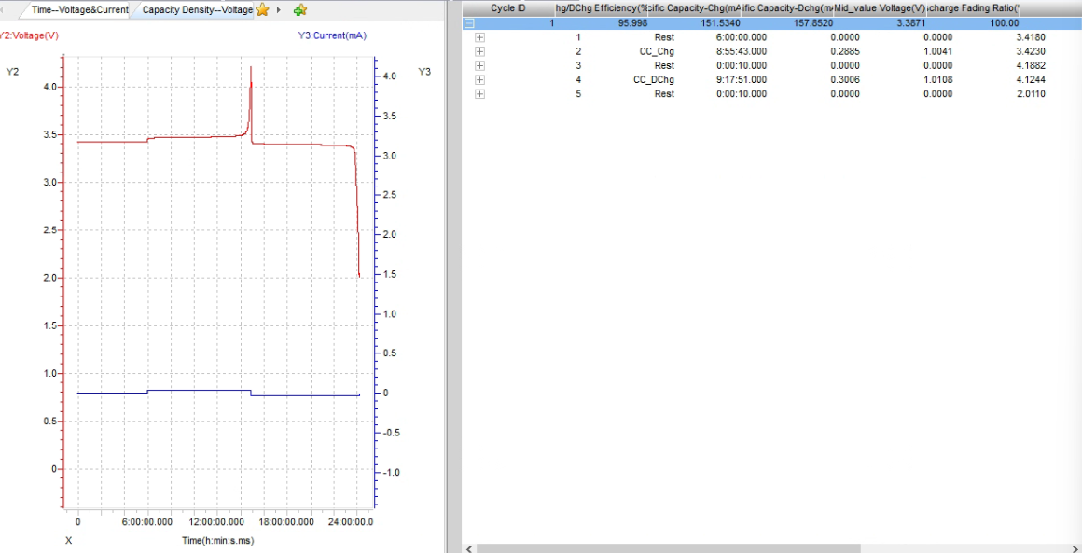Click the Discharge Fading Ratio column header

click(x=972, y=8)
